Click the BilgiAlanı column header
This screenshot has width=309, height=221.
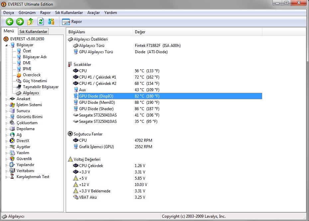point(100,32)
